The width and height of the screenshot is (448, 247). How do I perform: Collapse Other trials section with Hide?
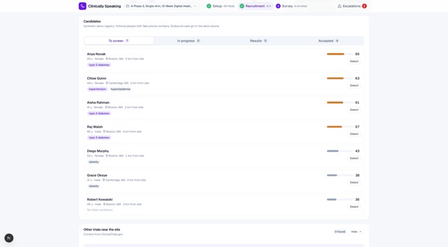point(356,231)
